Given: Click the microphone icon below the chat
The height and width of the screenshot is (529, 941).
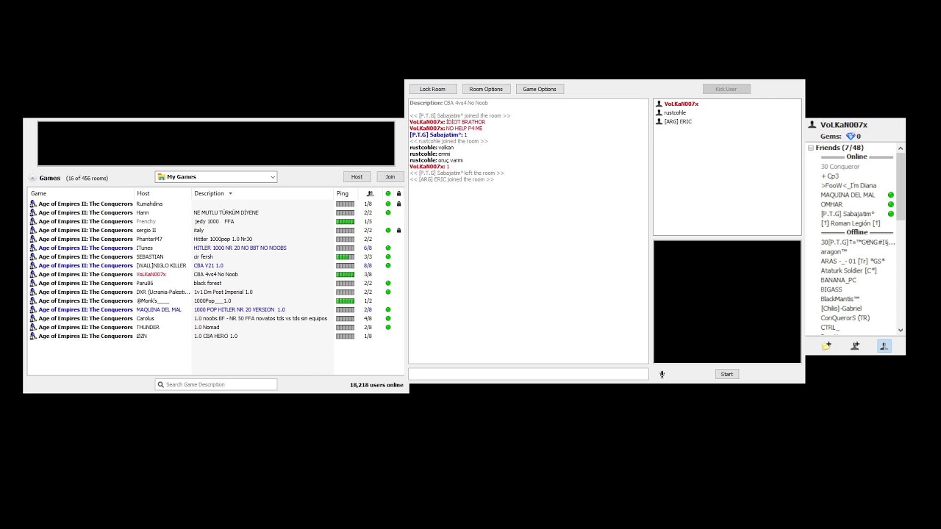Looking at the screenshot, I should point(662,374).
